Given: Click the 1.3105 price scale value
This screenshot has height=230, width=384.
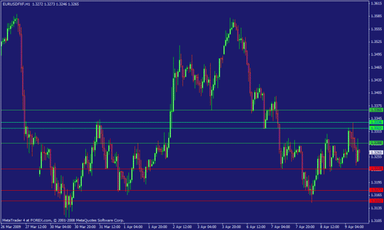Looking at the screenshot, I should 376,221.
